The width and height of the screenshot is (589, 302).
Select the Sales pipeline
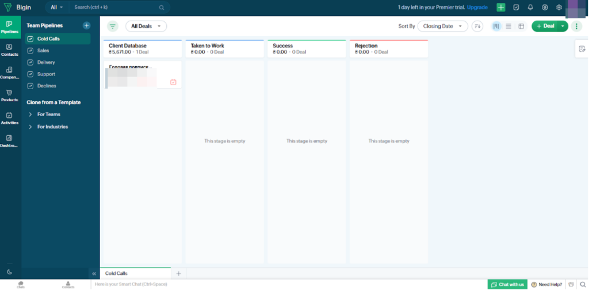(x=43, y=51)
